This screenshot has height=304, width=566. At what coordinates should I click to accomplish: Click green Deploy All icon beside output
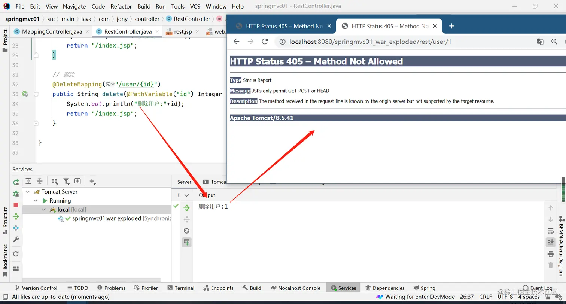pyautogui.click(x=186, y=208)
